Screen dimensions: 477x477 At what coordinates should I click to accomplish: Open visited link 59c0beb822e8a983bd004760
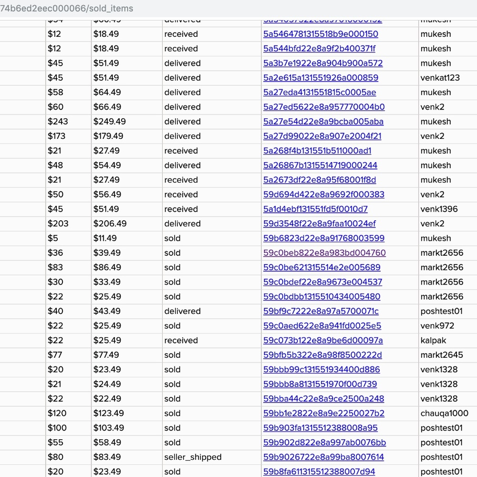click(324, 253)
